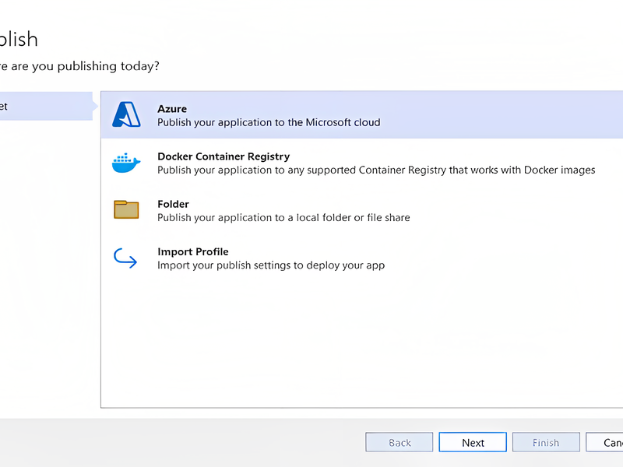Choose the Import Profile option title
The height and width of the screenshot is (467, 623).
pyautogui.click(x=193, y=251)
